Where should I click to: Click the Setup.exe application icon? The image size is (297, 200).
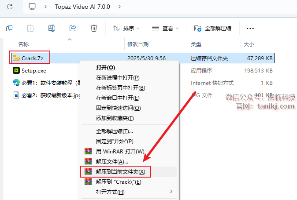tap(16, 70)
